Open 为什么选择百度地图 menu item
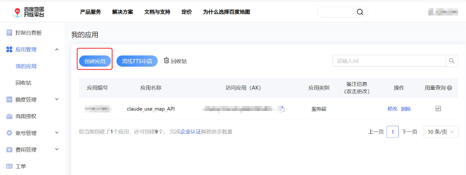The image size is (466, 175). (x=227, y=12)
